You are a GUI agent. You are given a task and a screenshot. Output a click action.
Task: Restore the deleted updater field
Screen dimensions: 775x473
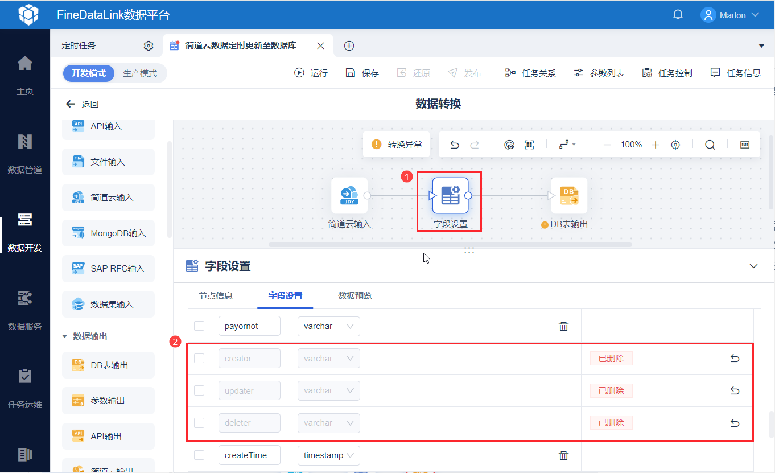click(735, 390)
